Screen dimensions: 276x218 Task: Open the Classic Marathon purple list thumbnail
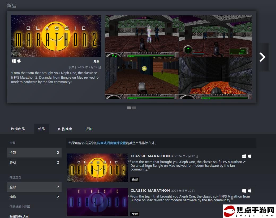tap(97, 202)
